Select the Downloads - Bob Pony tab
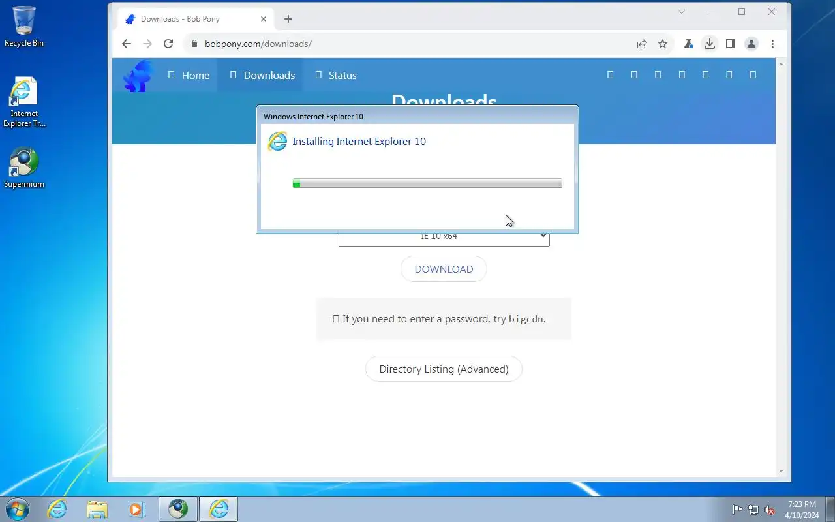The image size is (835, 522). [x=196, y=19]
